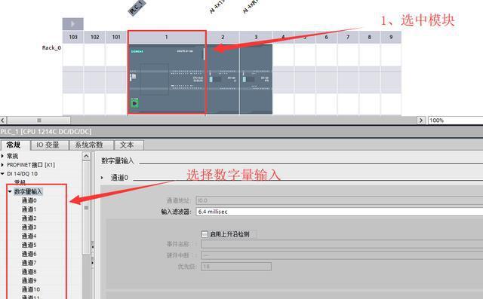Select 通道7 in the tree
Screen dimensions: 483x299
pos(29,263)
